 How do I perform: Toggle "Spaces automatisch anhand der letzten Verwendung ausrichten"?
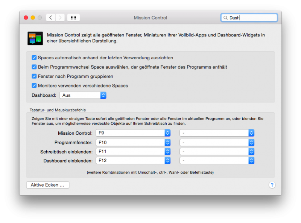point(34,58)
